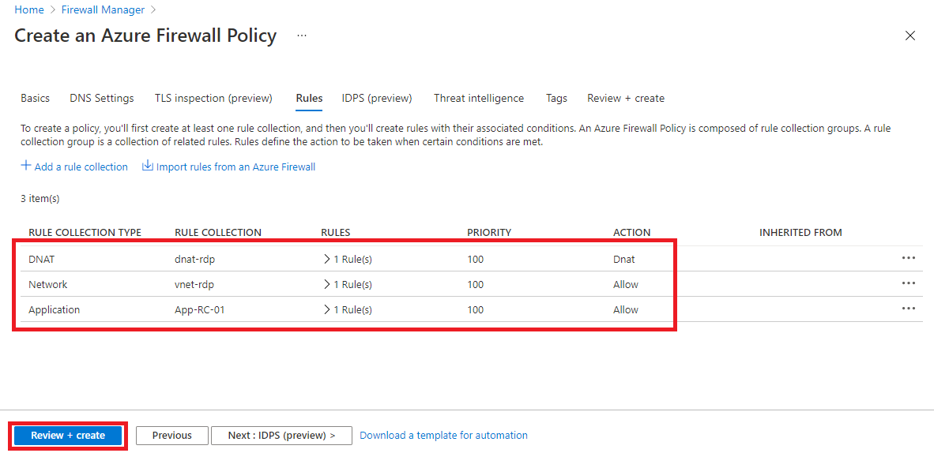Click the ACTION column header

coord(631,232)
